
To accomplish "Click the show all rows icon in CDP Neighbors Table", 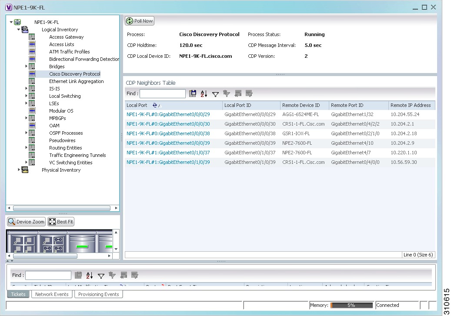I will point(238,93).
